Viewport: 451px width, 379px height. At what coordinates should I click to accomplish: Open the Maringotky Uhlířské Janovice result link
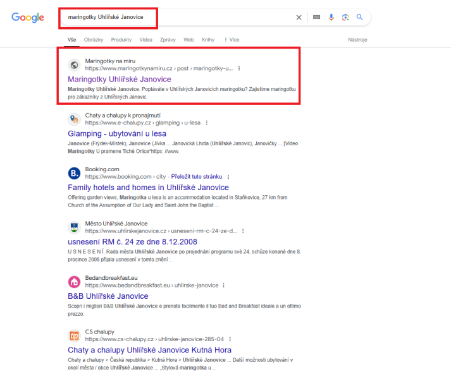pos(120,80)
